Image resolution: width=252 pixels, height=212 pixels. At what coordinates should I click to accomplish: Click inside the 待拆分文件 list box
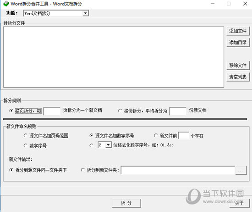[114, 57]
